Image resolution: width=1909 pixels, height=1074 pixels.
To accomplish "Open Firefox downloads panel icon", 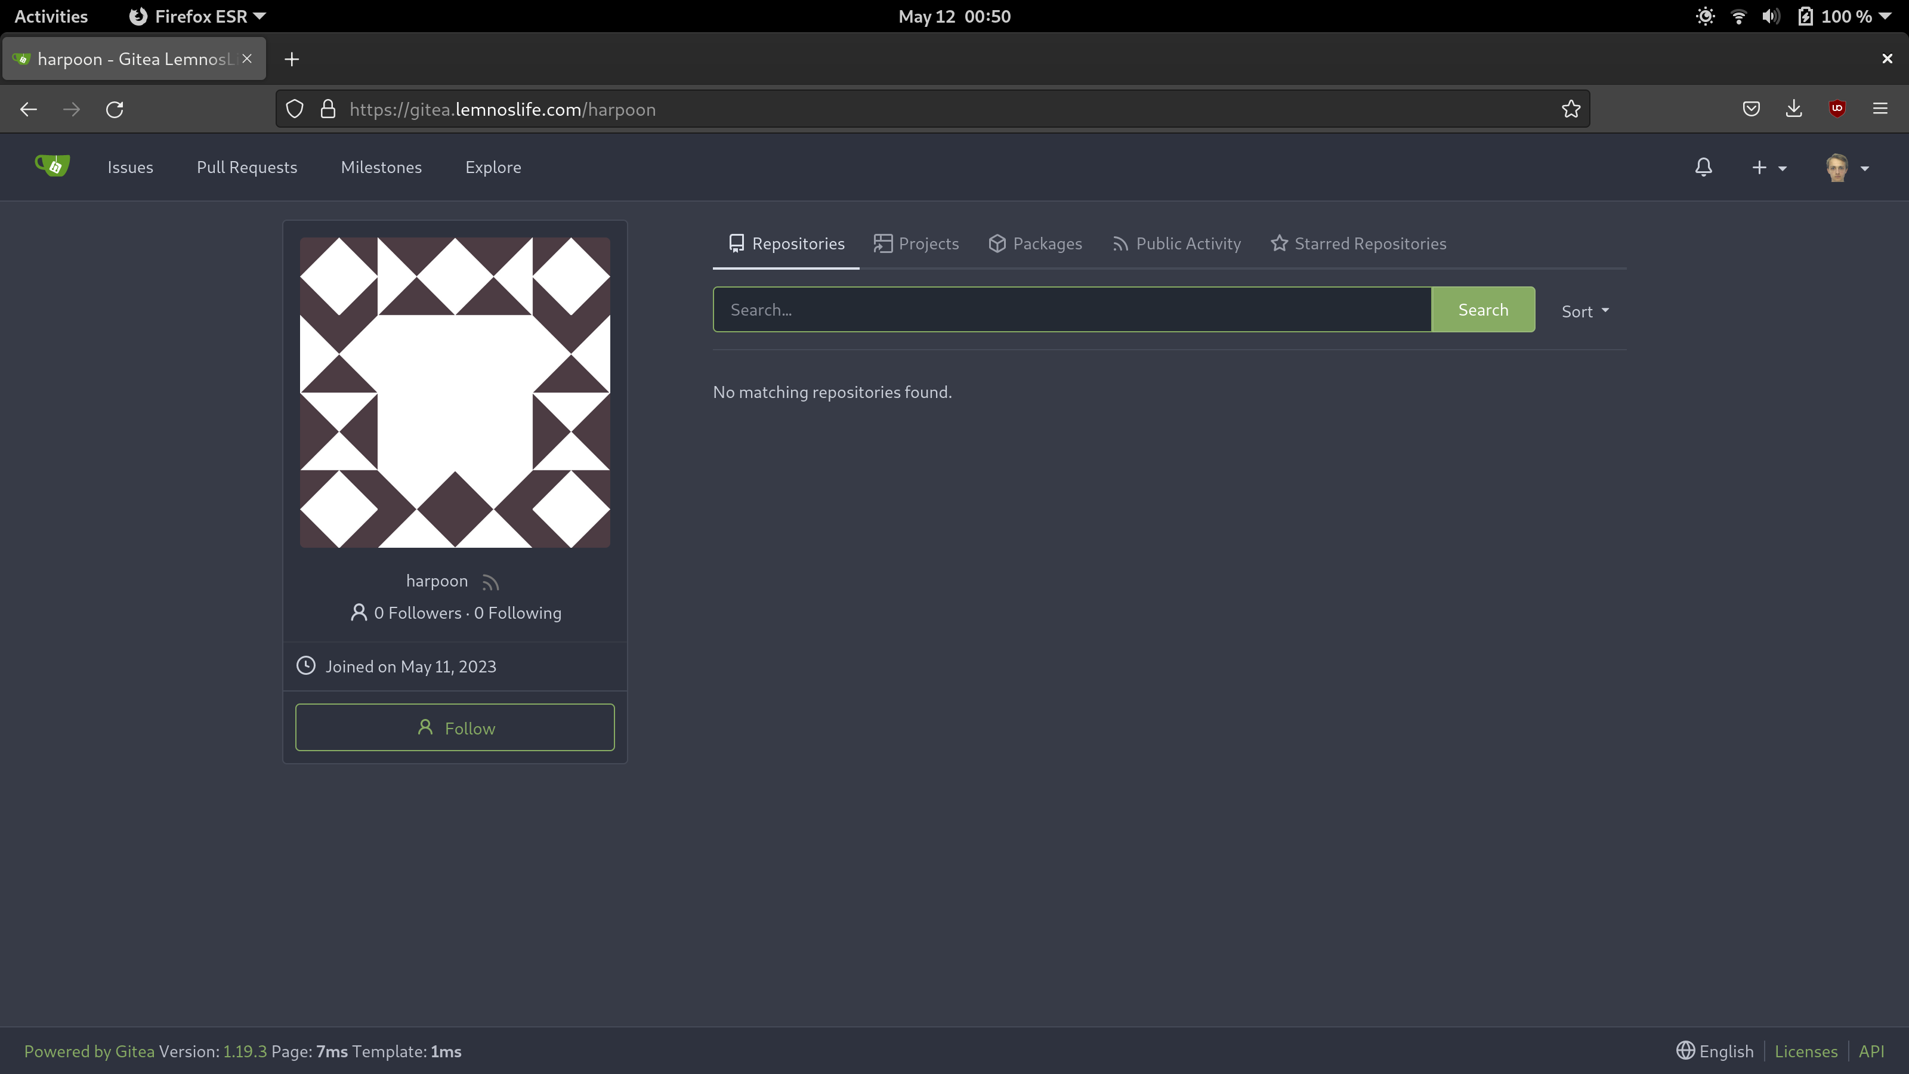I will click(x=1793, y=109).
